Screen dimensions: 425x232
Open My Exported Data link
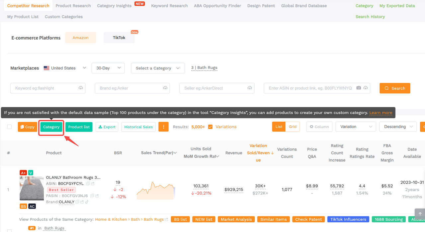(397, 6)
